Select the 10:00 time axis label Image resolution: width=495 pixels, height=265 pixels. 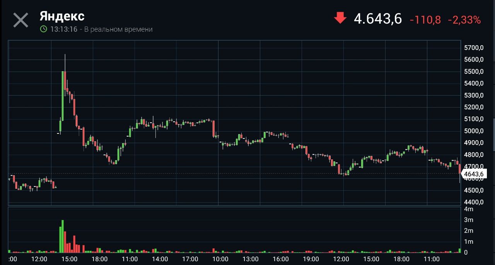pos(220,259)
